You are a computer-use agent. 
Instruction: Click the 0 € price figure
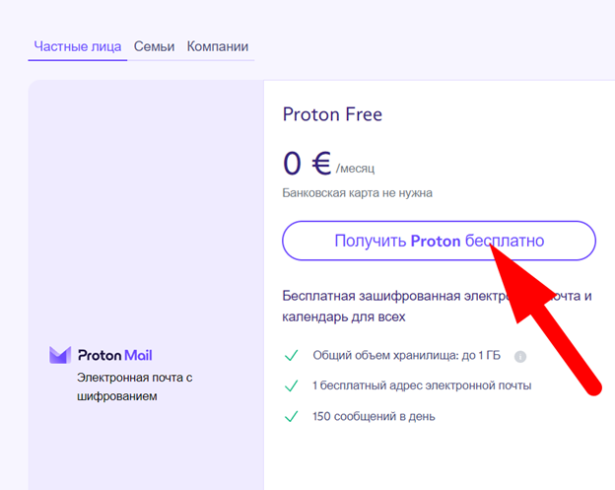(307, 163)
